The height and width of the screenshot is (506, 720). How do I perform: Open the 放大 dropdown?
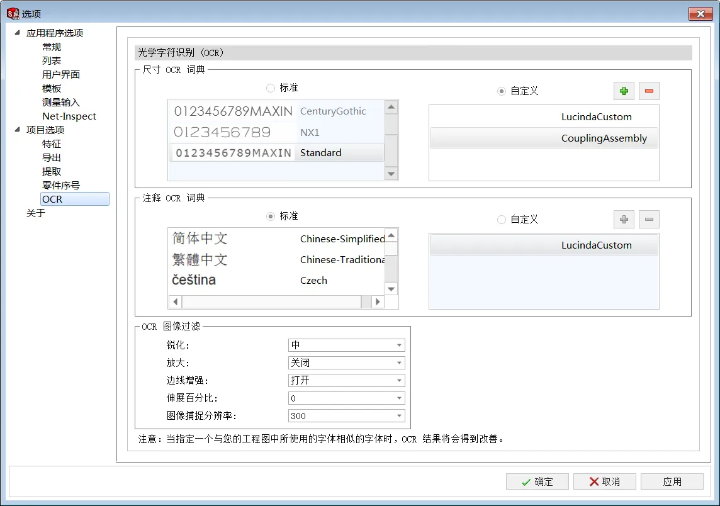coord(346,363)
